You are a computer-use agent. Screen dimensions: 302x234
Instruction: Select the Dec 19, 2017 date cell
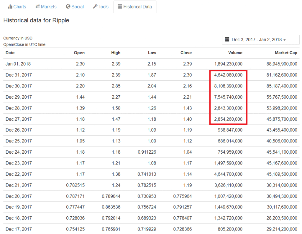pyautogui.click(x=19, y=207)
